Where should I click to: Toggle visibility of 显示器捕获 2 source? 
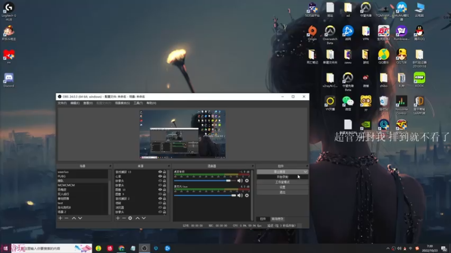tap(160, 198)
